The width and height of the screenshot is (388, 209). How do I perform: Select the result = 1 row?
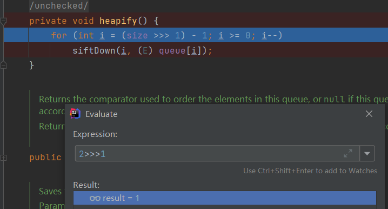point(224,198)
